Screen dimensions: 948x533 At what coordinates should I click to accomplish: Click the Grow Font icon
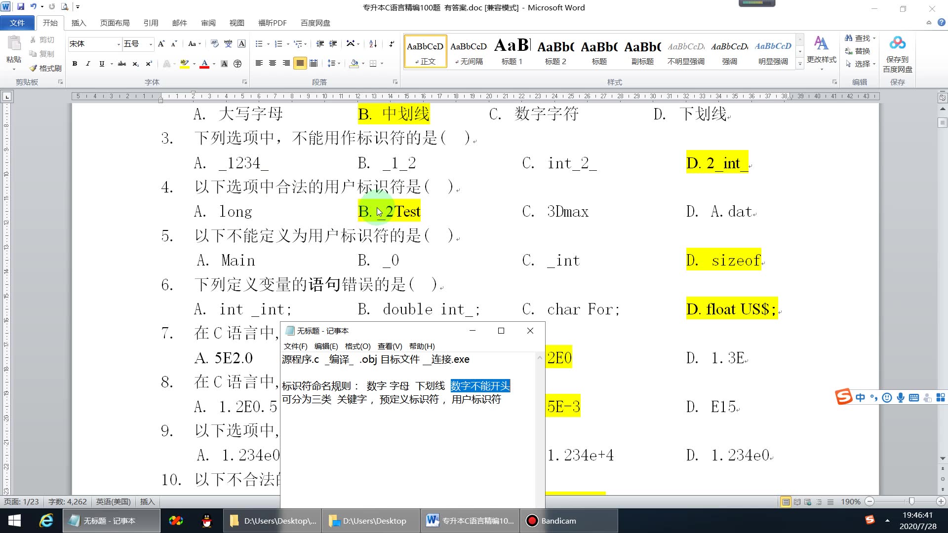pyautogui.click(x=161, y=44)
